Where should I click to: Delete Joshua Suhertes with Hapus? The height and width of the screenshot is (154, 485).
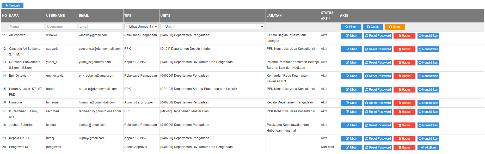[x=404, y=125]
